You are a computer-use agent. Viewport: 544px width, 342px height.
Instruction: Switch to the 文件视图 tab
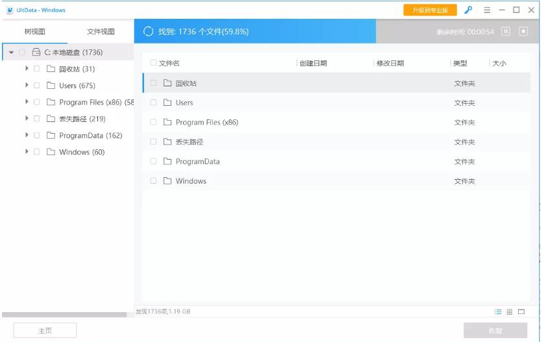pyautogui.click(x=101, y=31)
